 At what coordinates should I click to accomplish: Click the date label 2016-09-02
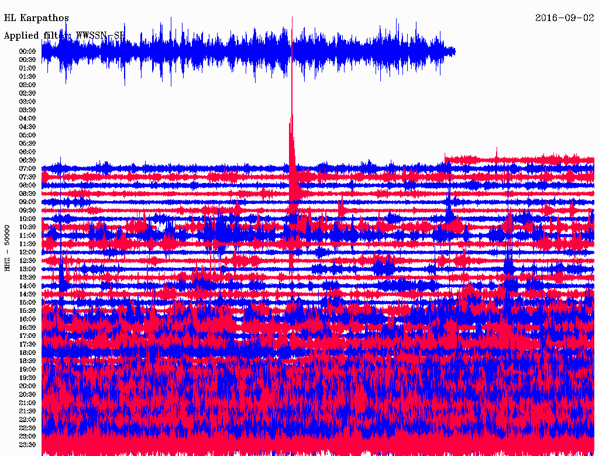[x=564, y=18]
